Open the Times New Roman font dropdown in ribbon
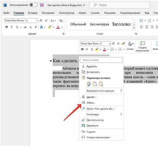Image resolution: width=158 pixels, height=146 pixels. (x=15, y=21)
